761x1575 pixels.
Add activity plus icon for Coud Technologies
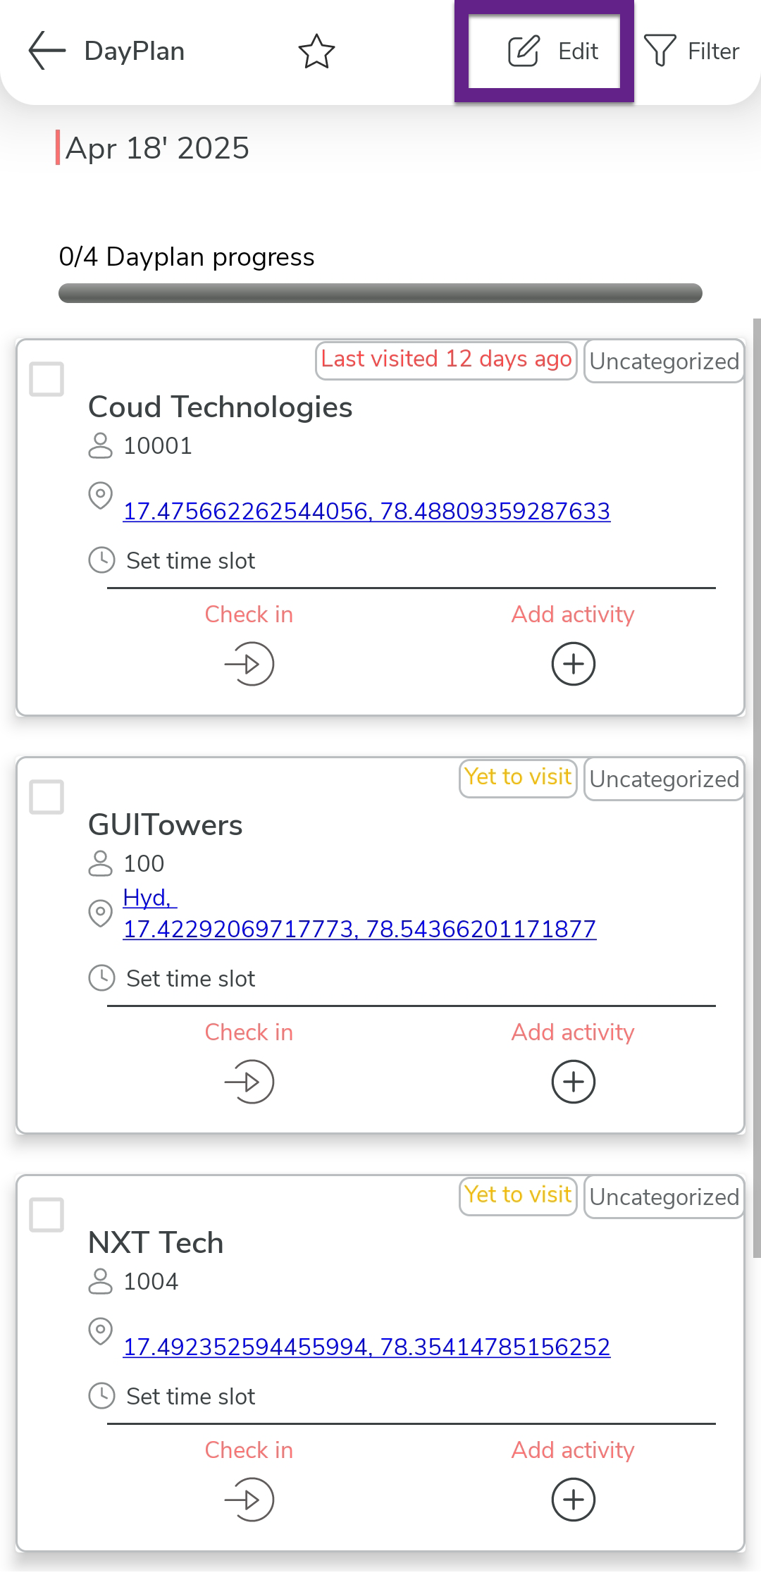573,664
